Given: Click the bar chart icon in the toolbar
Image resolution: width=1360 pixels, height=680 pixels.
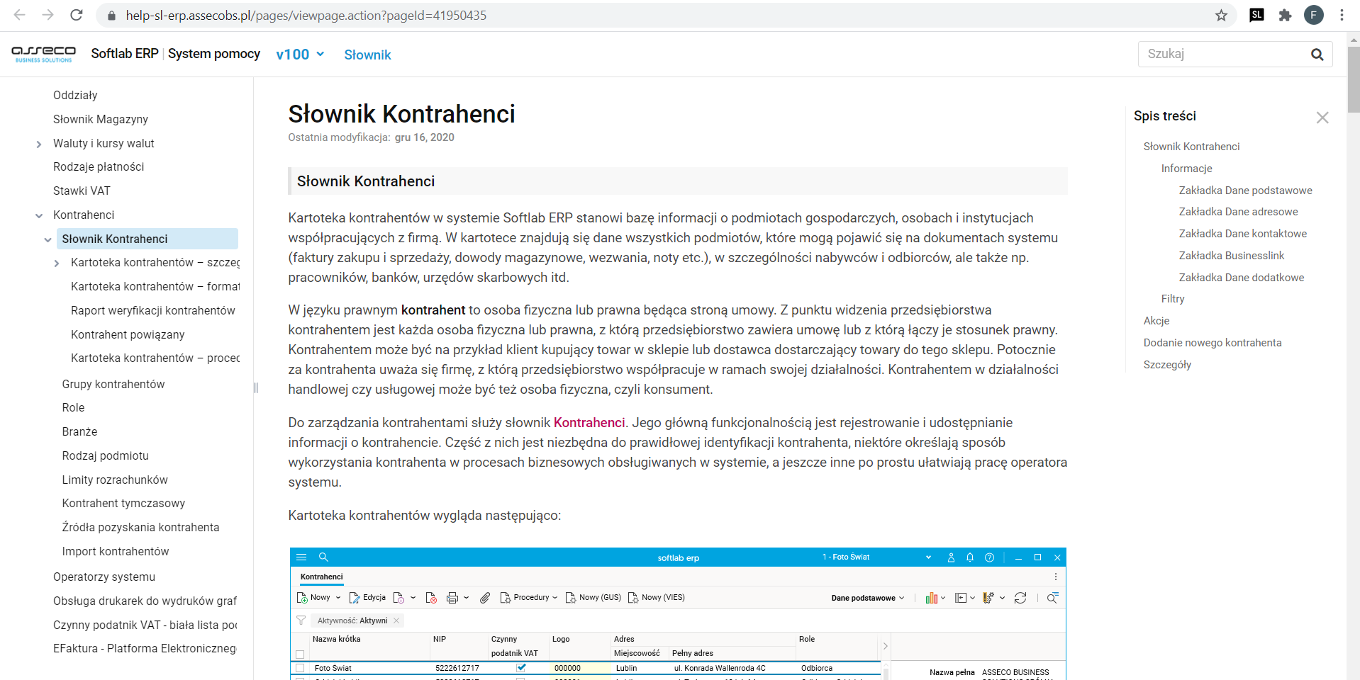Looking at the screenshot, I should pos(931,598).
